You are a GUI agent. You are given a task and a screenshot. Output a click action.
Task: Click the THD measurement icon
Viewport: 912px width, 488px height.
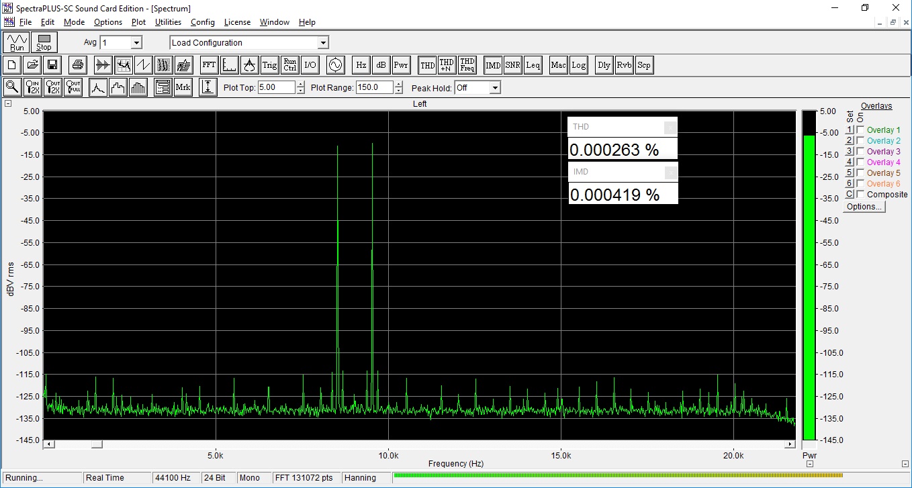[427, 65]
